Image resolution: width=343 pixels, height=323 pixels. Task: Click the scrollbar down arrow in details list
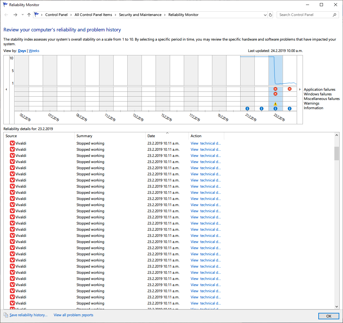tap(337, 306)
